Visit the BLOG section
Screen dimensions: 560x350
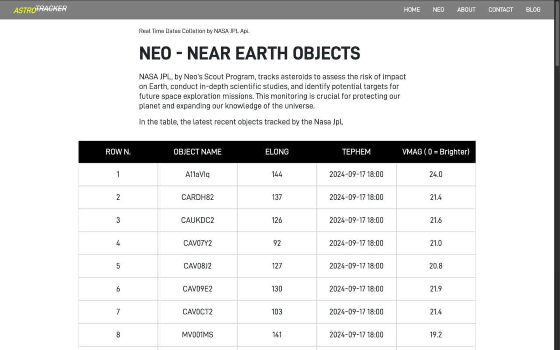coord(533,10)
